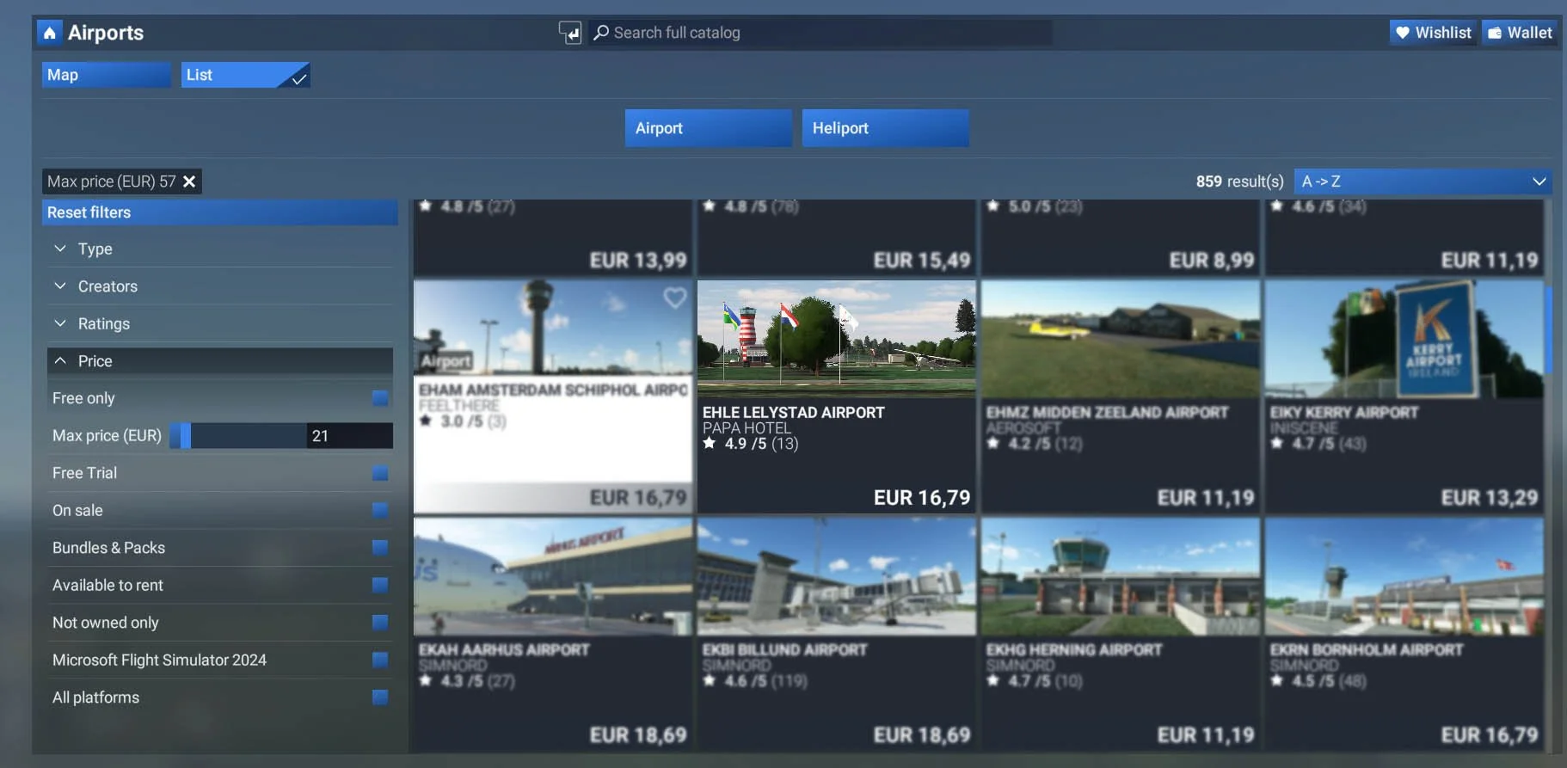Remove the Max price (EUR) 57 filter chip

coord(189,181)
